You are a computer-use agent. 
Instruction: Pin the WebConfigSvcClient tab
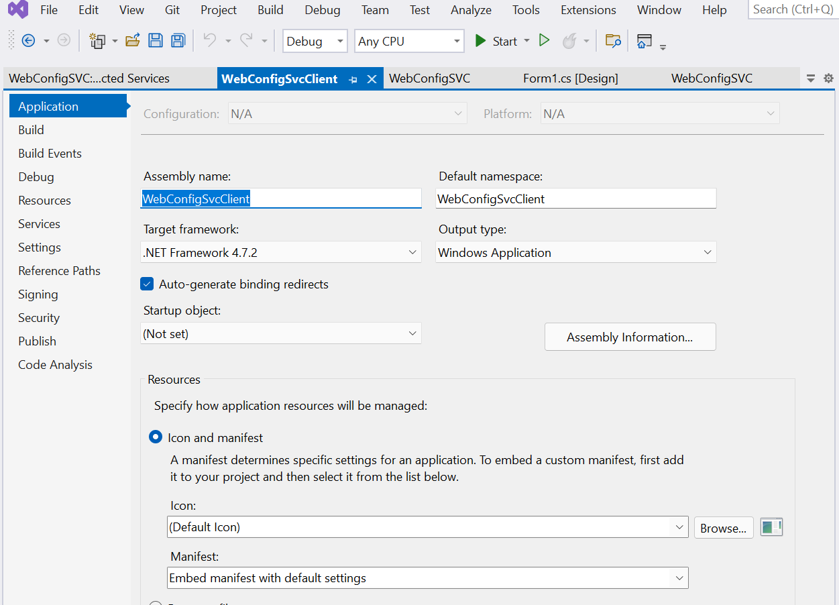click(353, 79)
